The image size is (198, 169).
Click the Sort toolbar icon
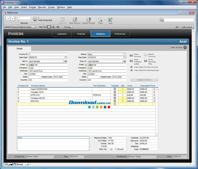click(110, 19)
